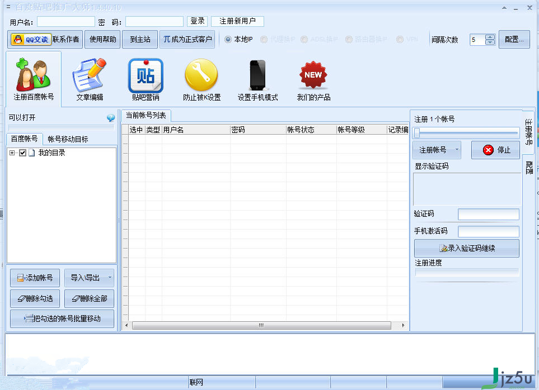Click the 录入验证码继续 button
This screenshot has width=539, height=390.
[467, 248]
